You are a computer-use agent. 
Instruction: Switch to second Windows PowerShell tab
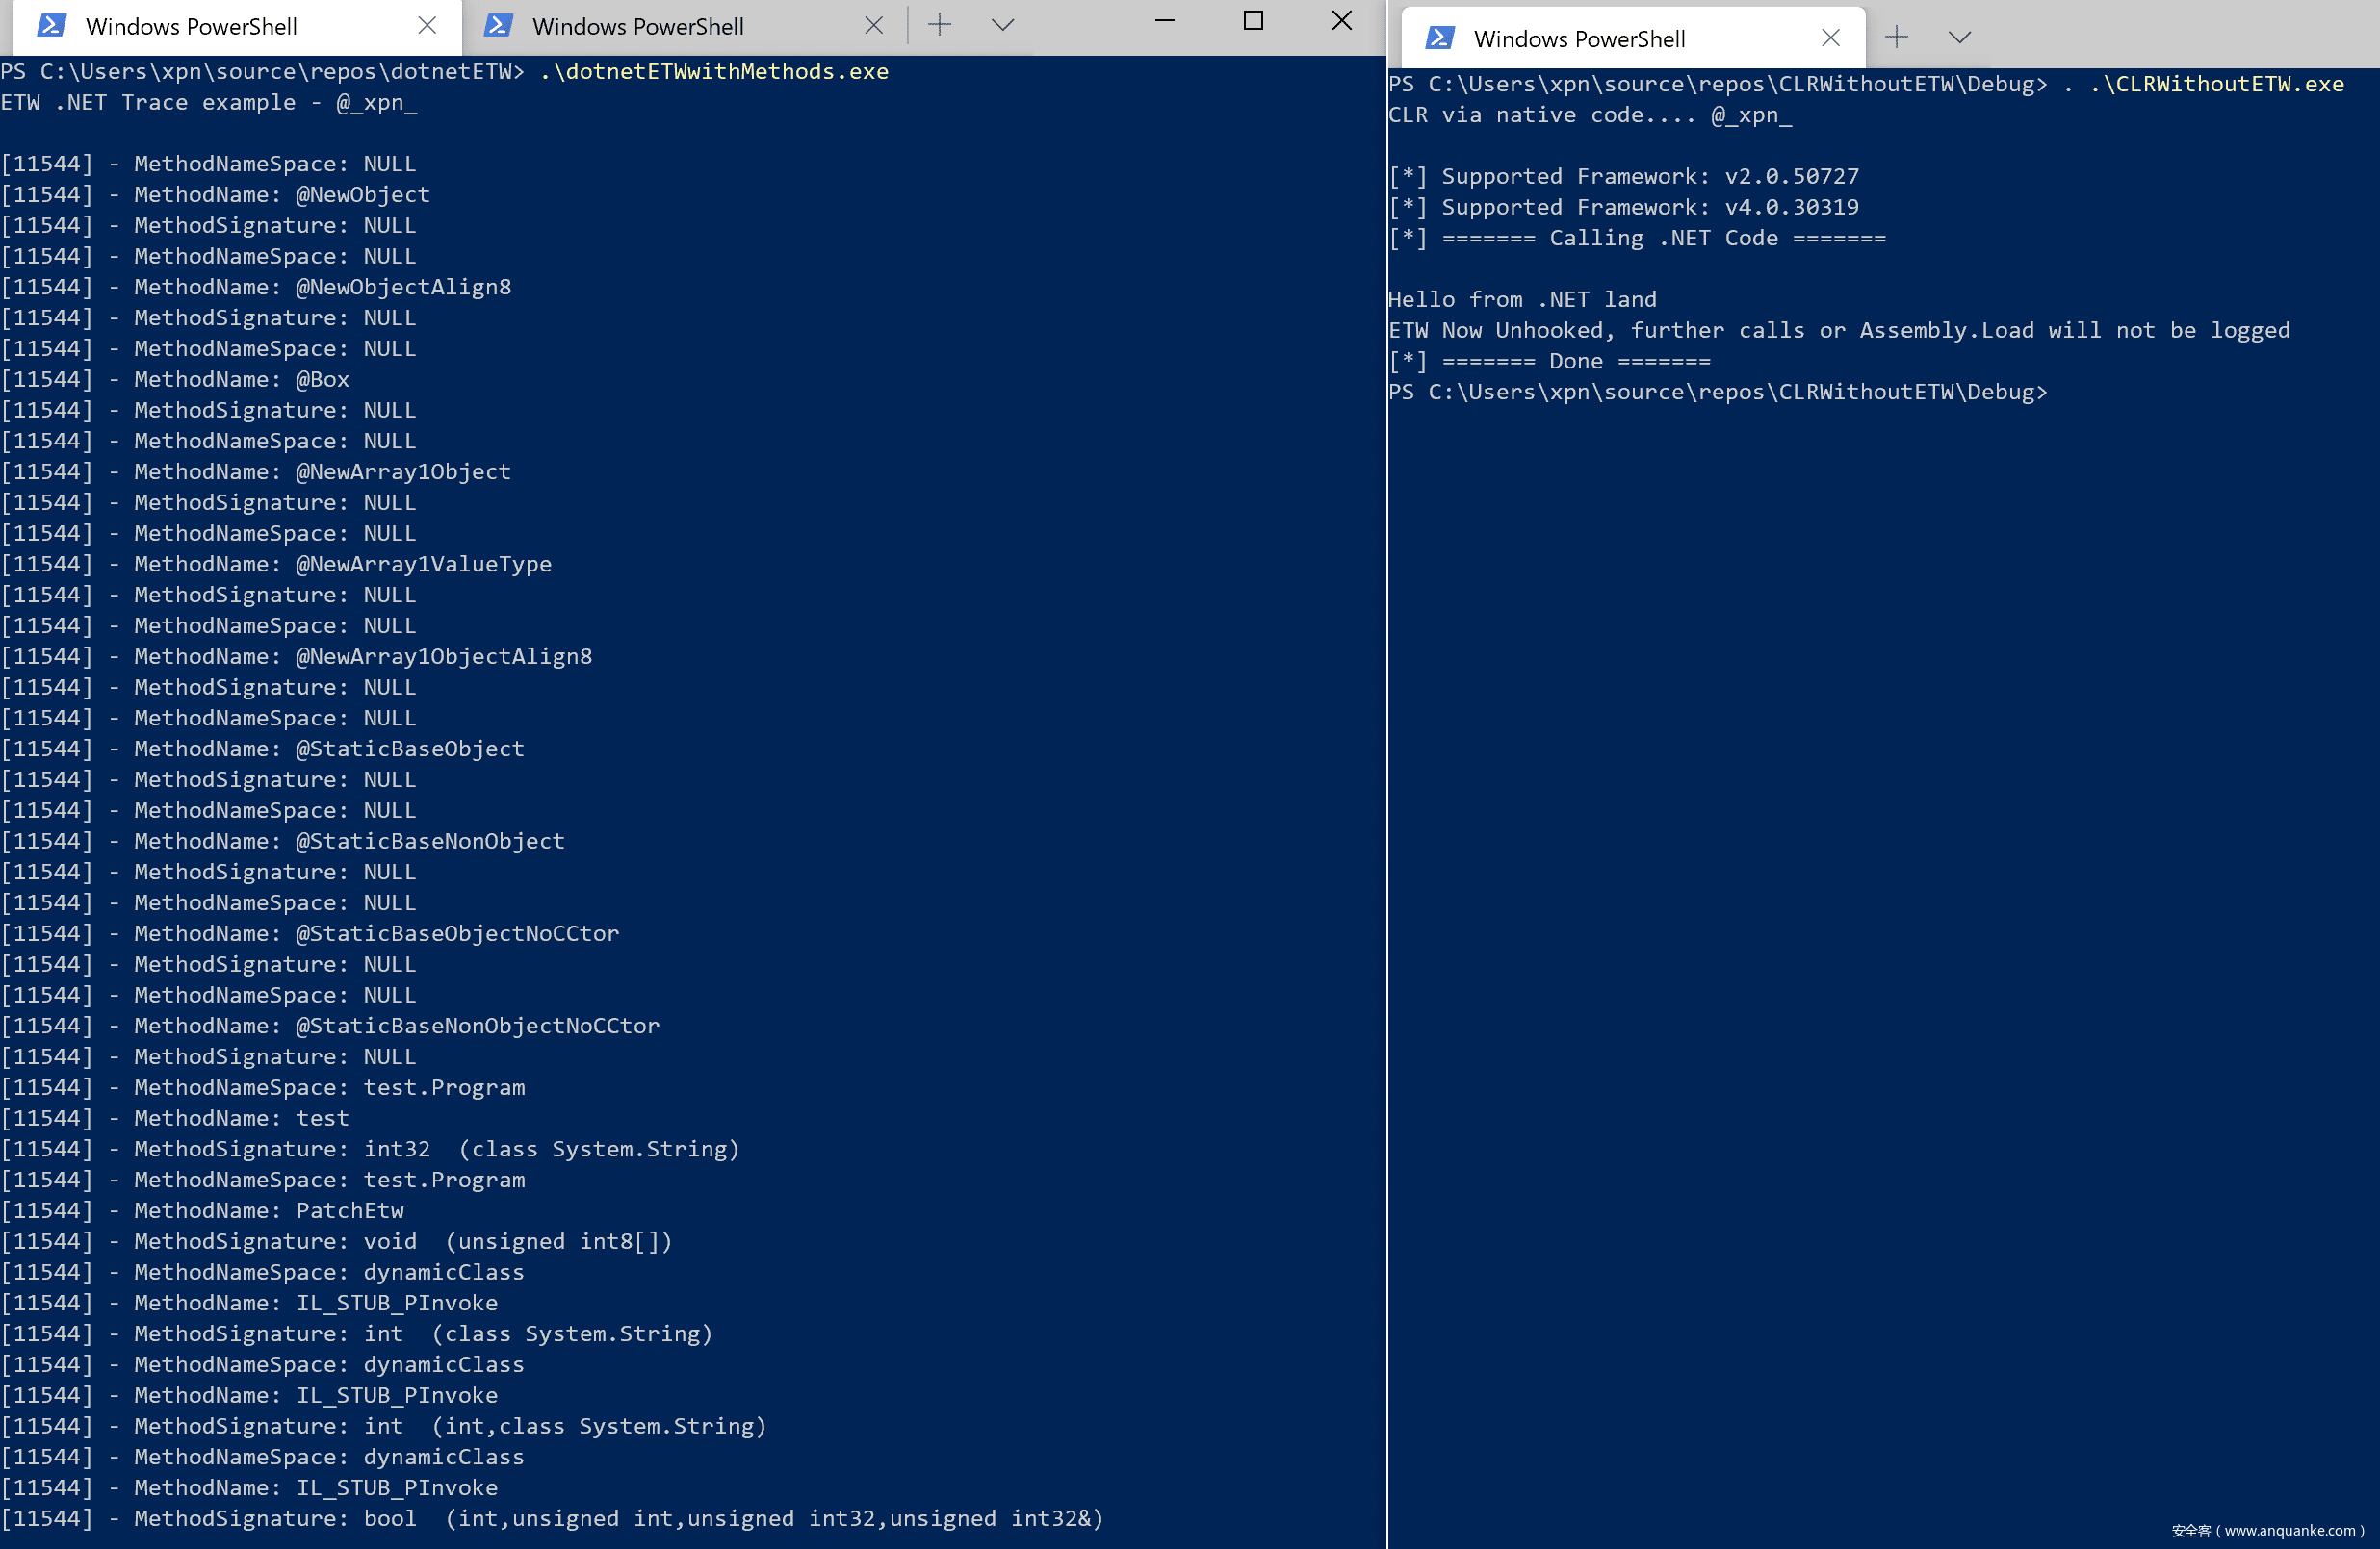coord(638,26)
